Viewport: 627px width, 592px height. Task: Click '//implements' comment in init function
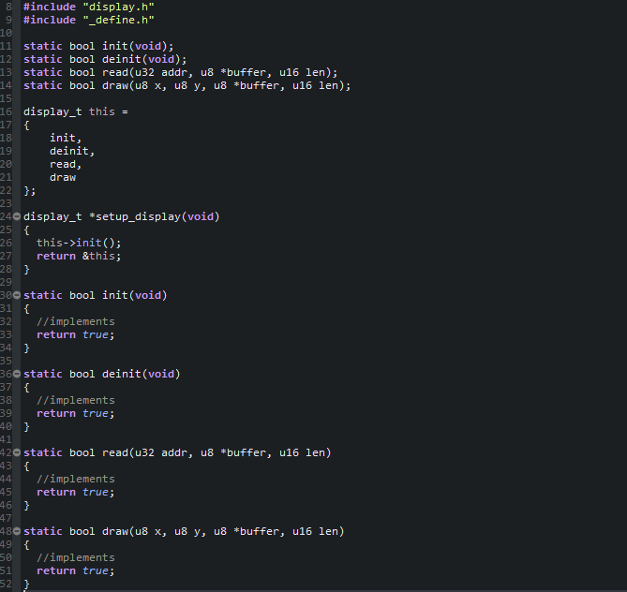coord(76,322)
